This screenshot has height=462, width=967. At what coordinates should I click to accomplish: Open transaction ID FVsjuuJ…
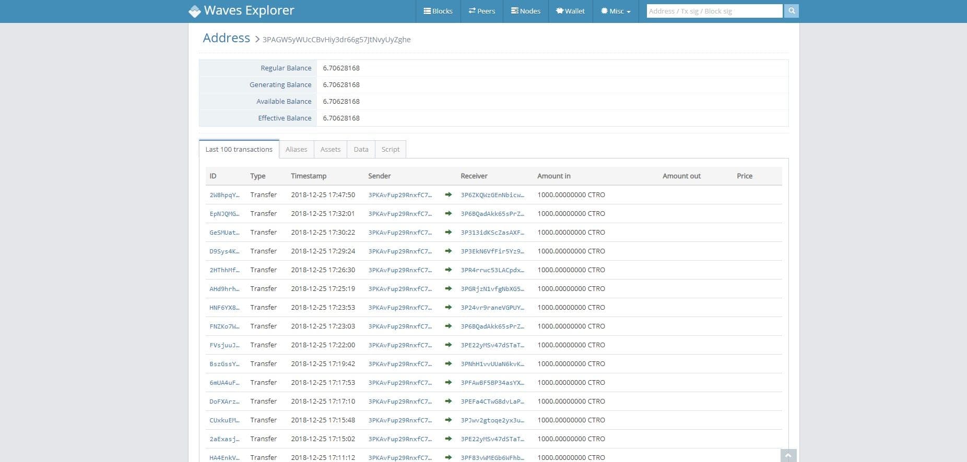225,345
